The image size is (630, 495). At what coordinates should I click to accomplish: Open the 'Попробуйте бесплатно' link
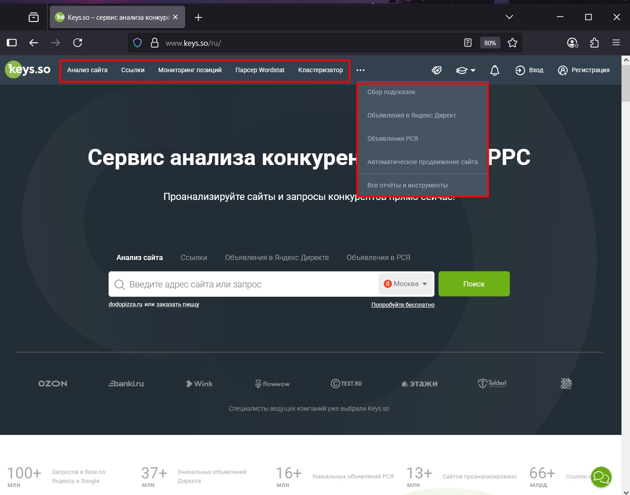[402, 304]
